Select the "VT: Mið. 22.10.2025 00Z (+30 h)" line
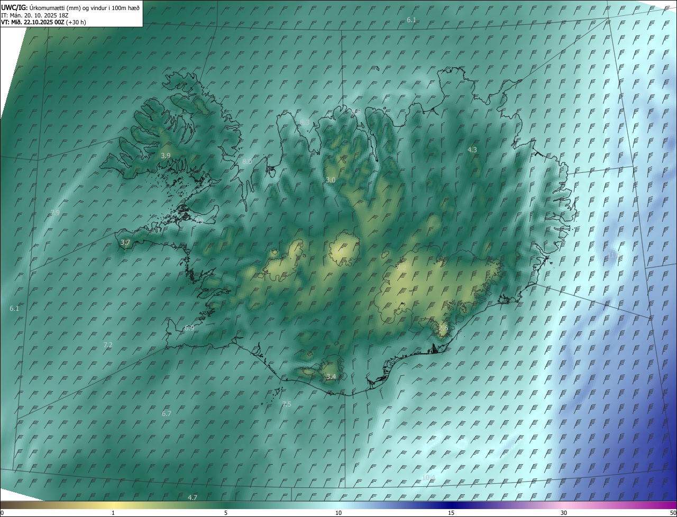 tap(43, 23)
